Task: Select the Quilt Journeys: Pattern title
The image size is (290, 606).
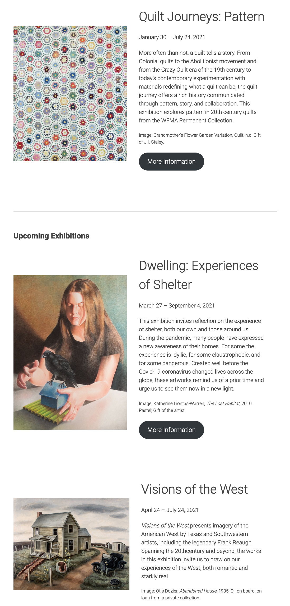Action: pos(202,17)
